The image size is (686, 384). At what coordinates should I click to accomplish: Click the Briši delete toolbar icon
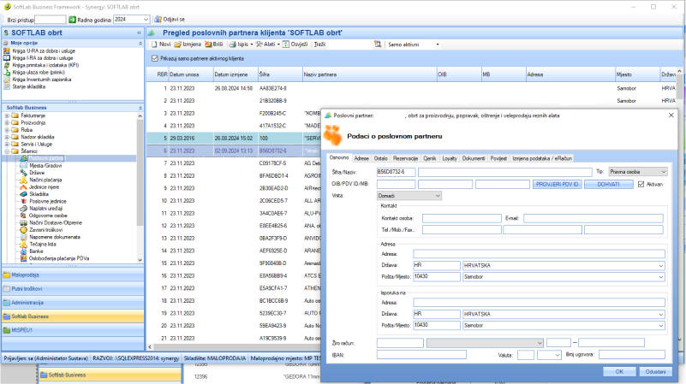pos(212,44)
